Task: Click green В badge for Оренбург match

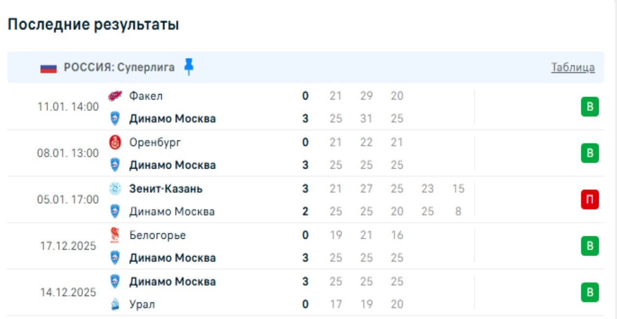Action: click(x=590, y=153)
